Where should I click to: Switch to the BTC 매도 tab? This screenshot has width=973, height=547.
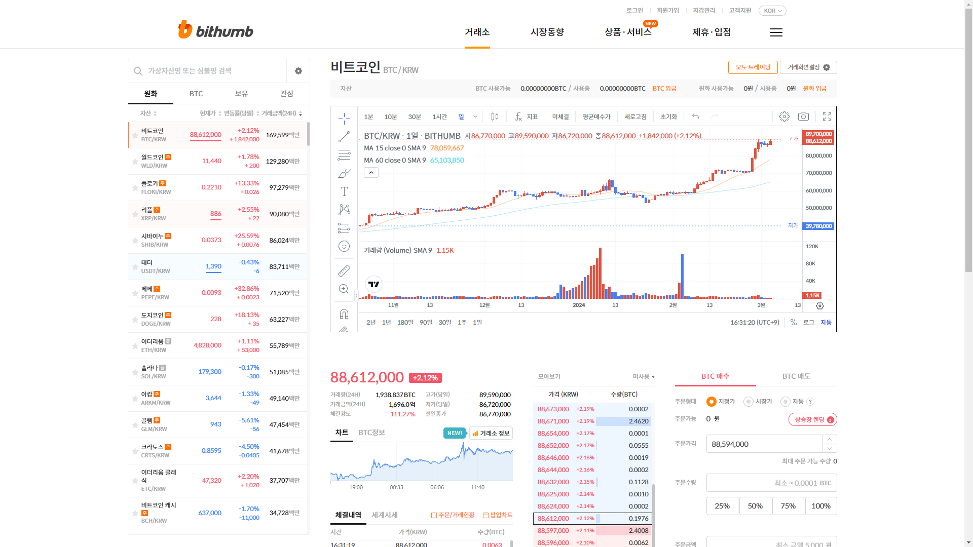pyautogui.click(x=796, y=376)
